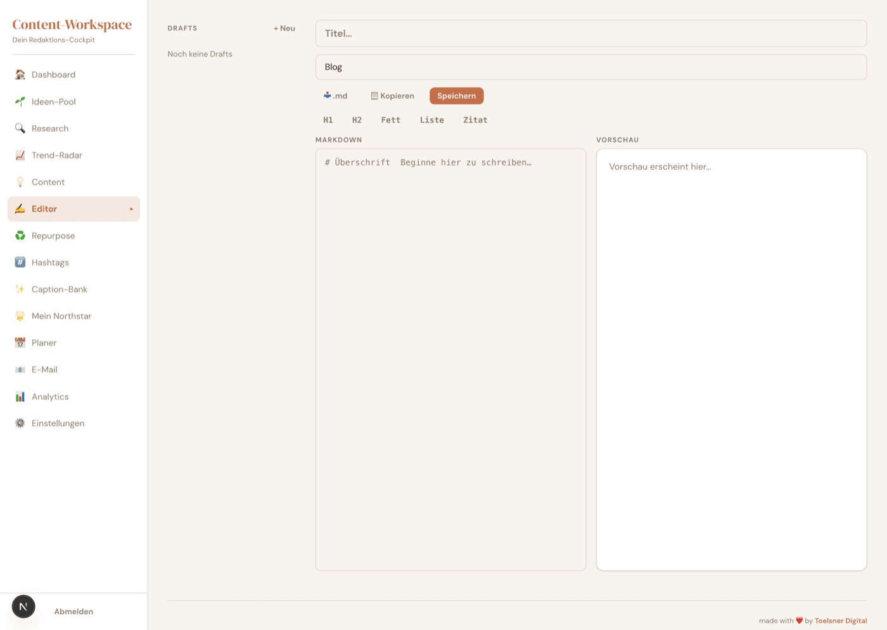Screen dimensions: 887x630
Task: Click the Dashboard house icon
Action: pyautogui.click(x=20, y=75)
